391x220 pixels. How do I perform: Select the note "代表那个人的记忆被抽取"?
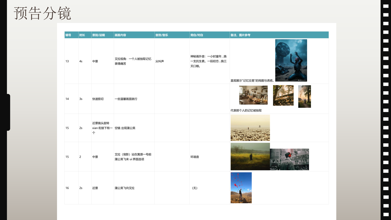246,111
